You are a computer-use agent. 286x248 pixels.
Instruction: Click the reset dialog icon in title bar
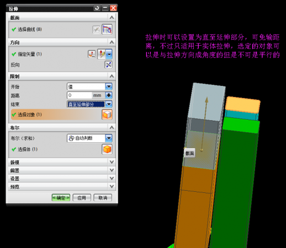pyautogui.click(x=97, y=8)
